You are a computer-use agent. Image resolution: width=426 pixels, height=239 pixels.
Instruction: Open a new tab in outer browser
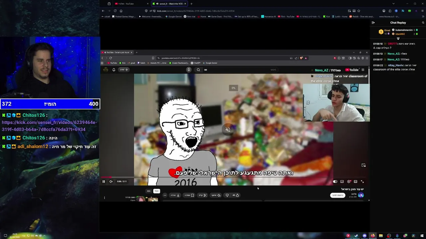point(191,4)
